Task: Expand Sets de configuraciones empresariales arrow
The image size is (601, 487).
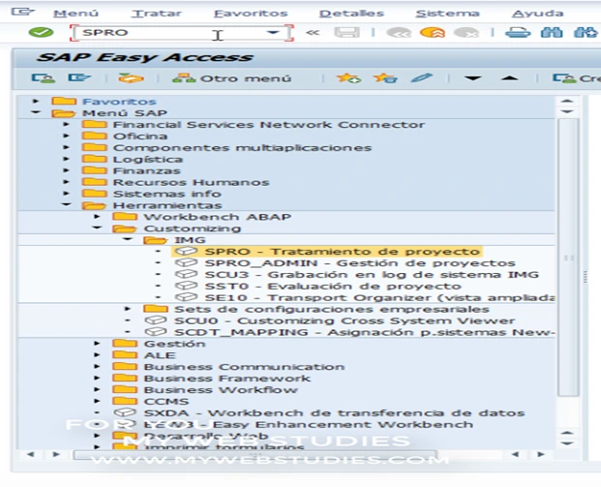Action: (x=128, y=309)
